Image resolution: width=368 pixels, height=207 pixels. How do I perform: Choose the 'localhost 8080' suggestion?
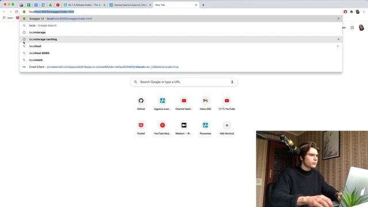181,53
